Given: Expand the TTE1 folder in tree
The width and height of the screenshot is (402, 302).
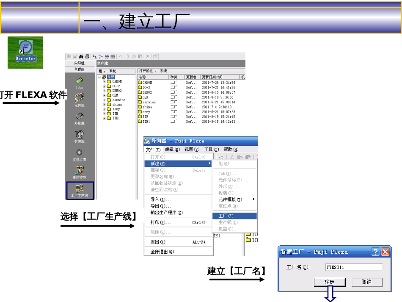Looking at the screenshot, I should click(105, 118).
